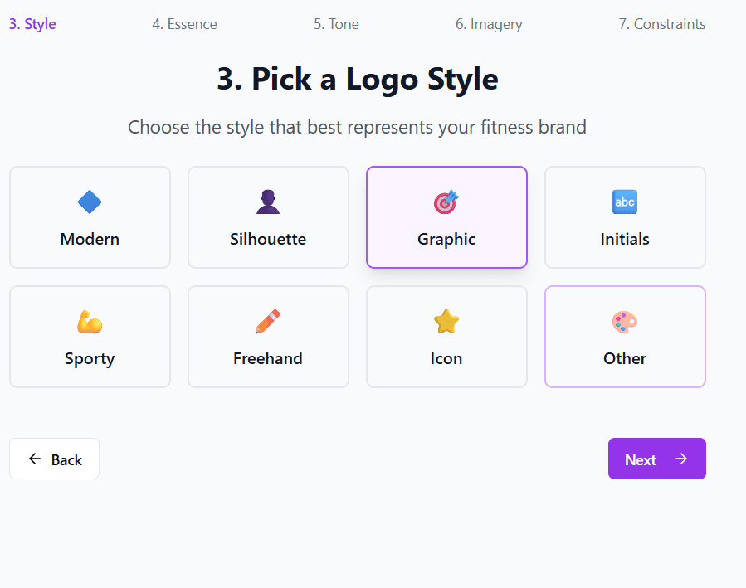The width and height of the screenshot is (746, 588).
Task: Select the Modern style label
Action: (90, 239)
